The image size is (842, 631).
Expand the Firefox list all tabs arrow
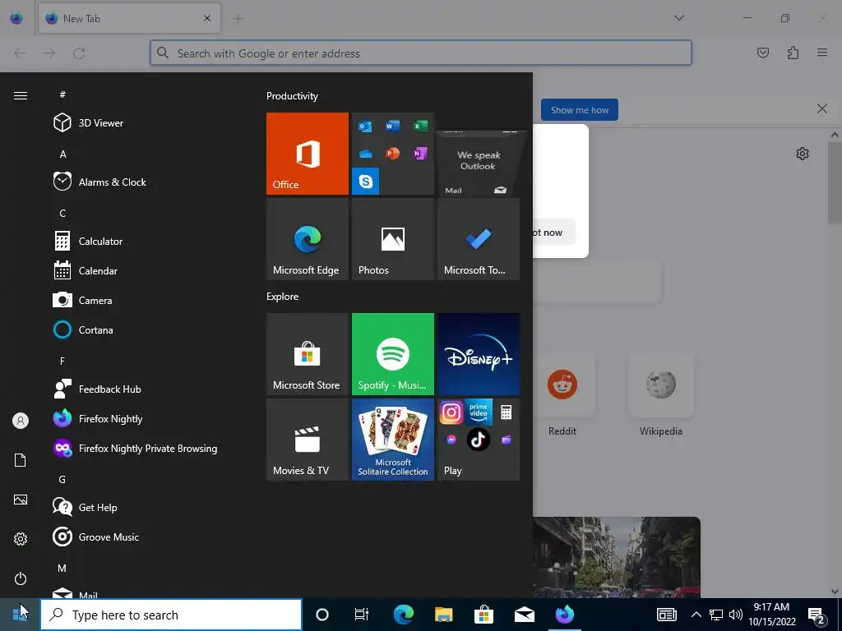(x=679, y=18)
